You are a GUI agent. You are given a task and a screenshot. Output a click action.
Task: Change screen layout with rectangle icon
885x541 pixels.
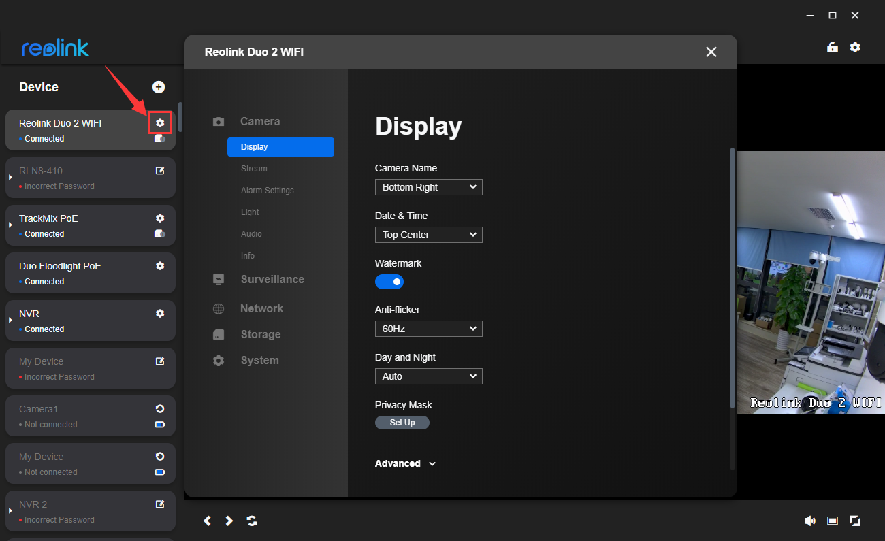tap(833, 521)
